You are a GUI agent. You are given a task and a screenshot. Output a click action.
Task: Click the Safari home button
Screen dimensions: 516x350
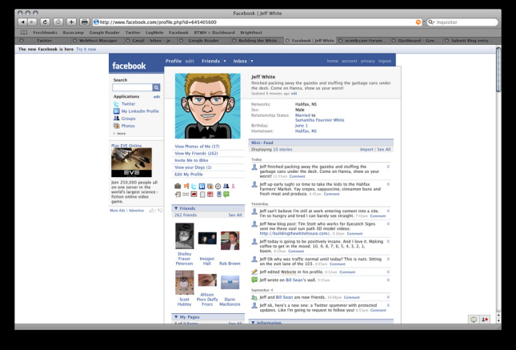[x=58, y=22]
